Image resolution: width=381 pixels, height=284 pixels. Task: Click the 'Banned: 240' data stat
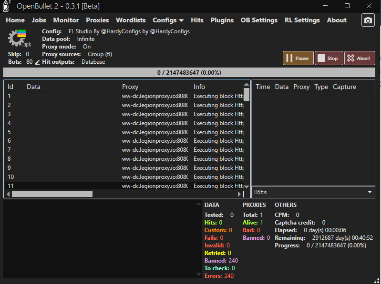pos(221,261)
